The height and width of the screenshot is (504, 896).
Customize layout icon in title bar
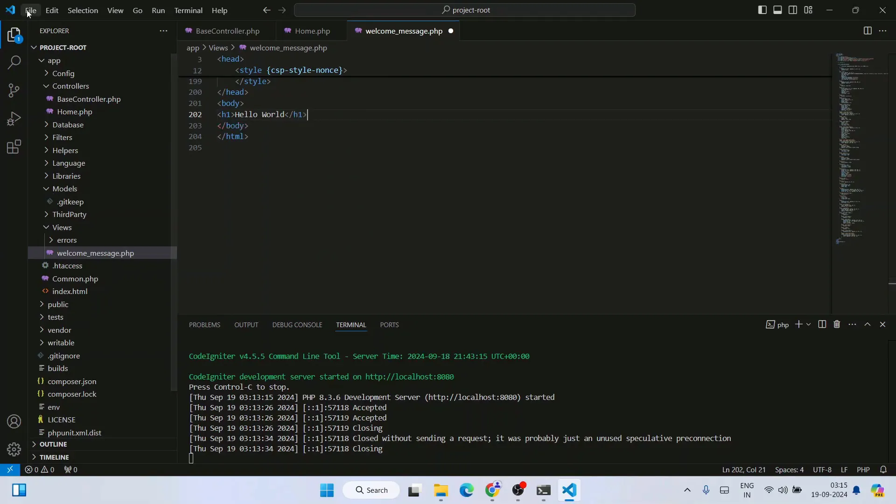coord(808,10)
